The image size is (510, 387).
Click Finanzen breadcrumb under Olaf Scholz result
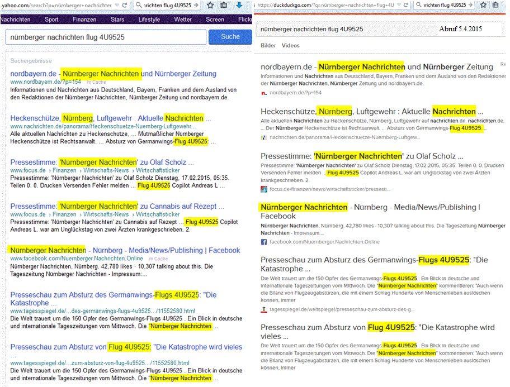[64, 170]
